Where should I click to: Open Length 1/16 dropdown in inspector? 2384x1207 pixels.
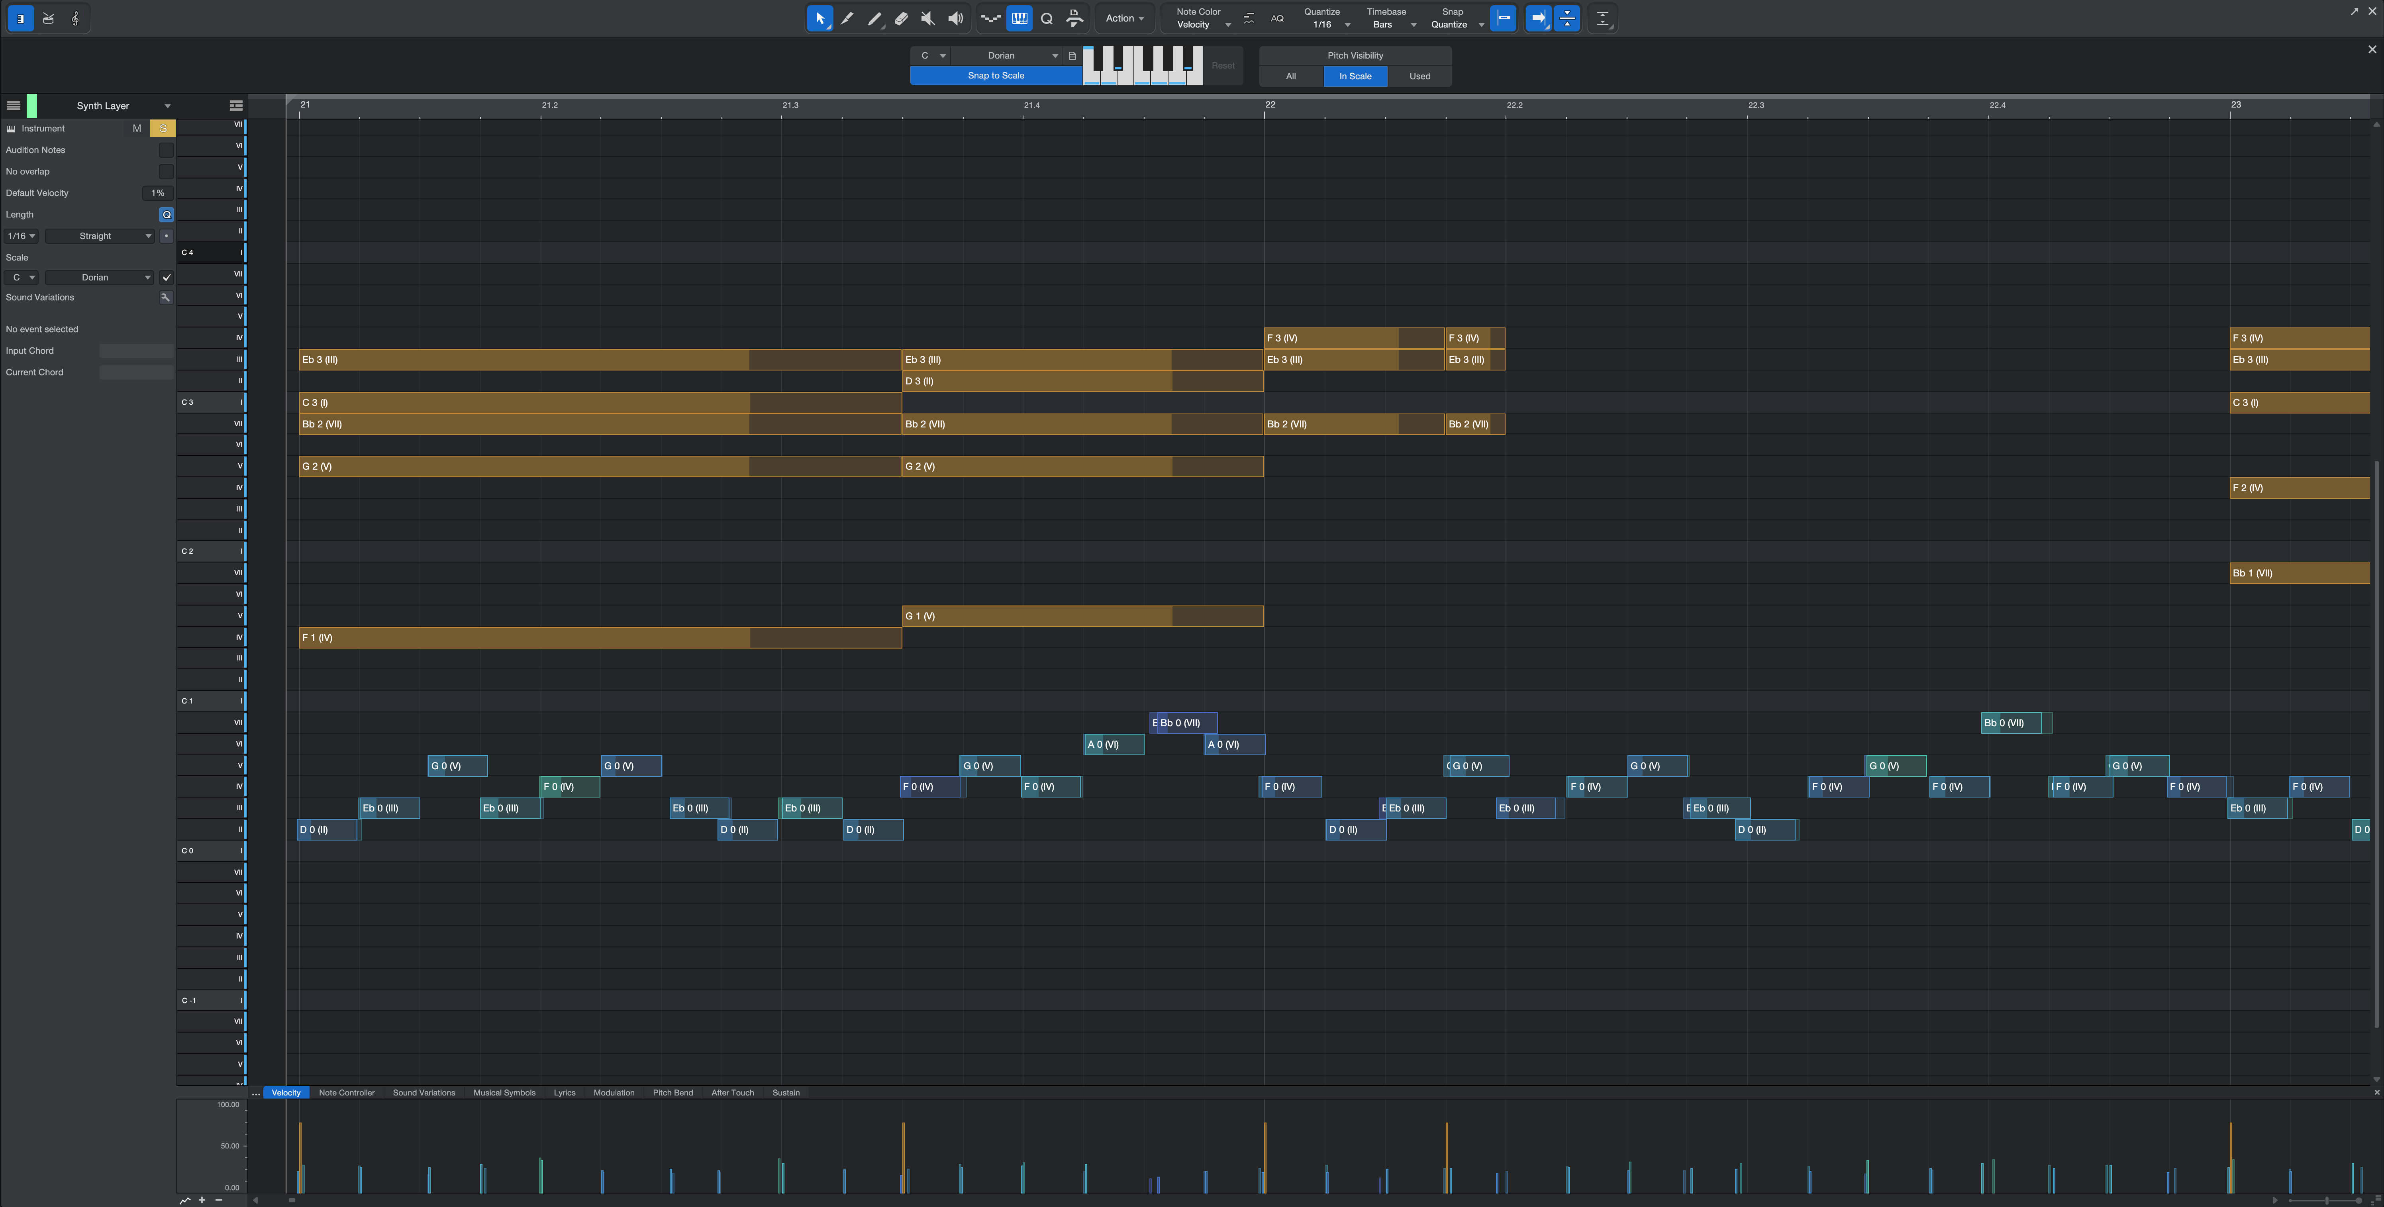coord(21,236)
